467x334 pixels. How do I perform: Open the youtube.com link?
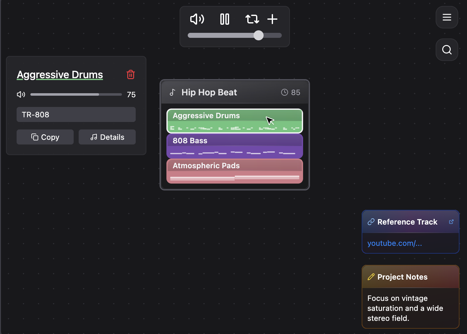click(395, 243)
